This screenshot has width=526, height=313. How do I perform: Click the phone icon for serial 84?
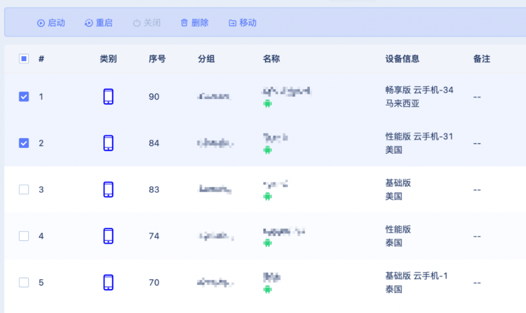108,143
